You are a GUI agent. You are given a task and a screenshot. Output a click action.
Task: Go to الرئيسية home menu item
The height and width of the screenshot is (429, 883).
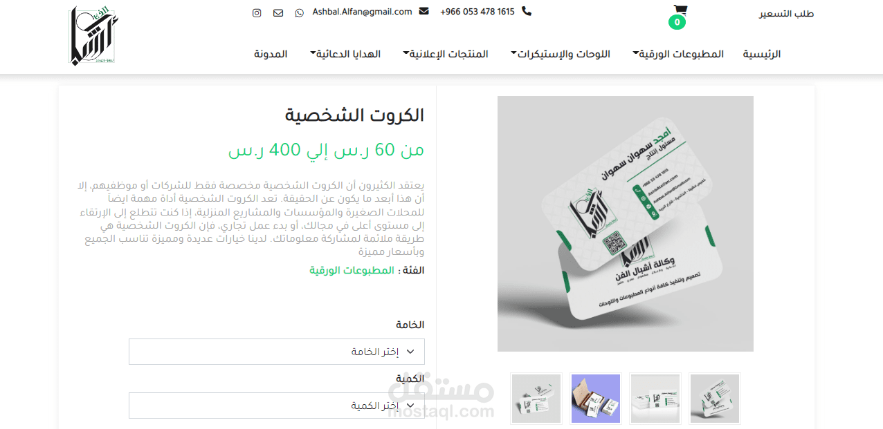pyautogui.click(x=762, y=54)
